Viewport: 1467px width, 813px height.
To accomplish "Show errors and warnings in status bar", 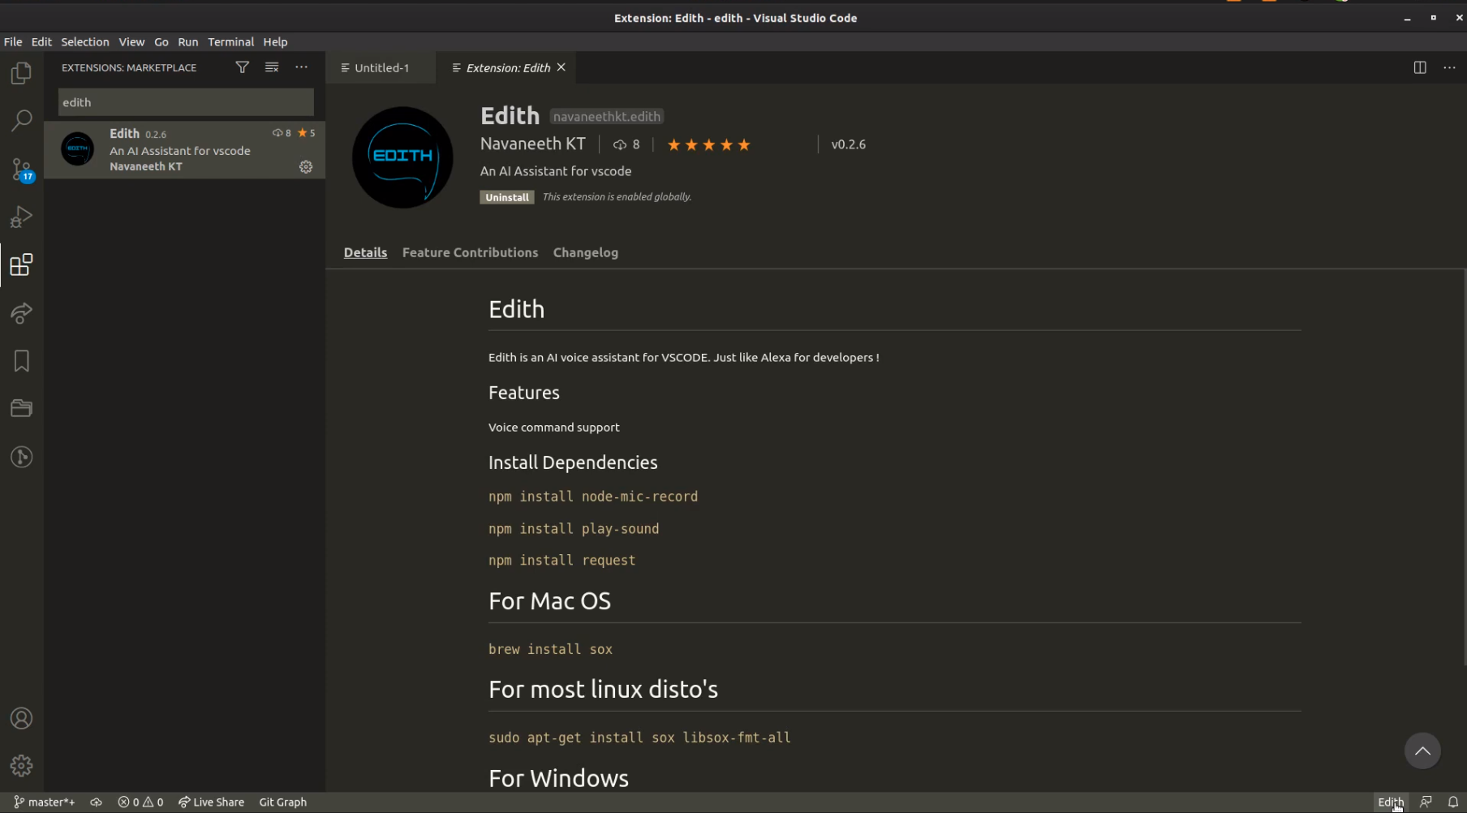I will click(x=140, y=802).
